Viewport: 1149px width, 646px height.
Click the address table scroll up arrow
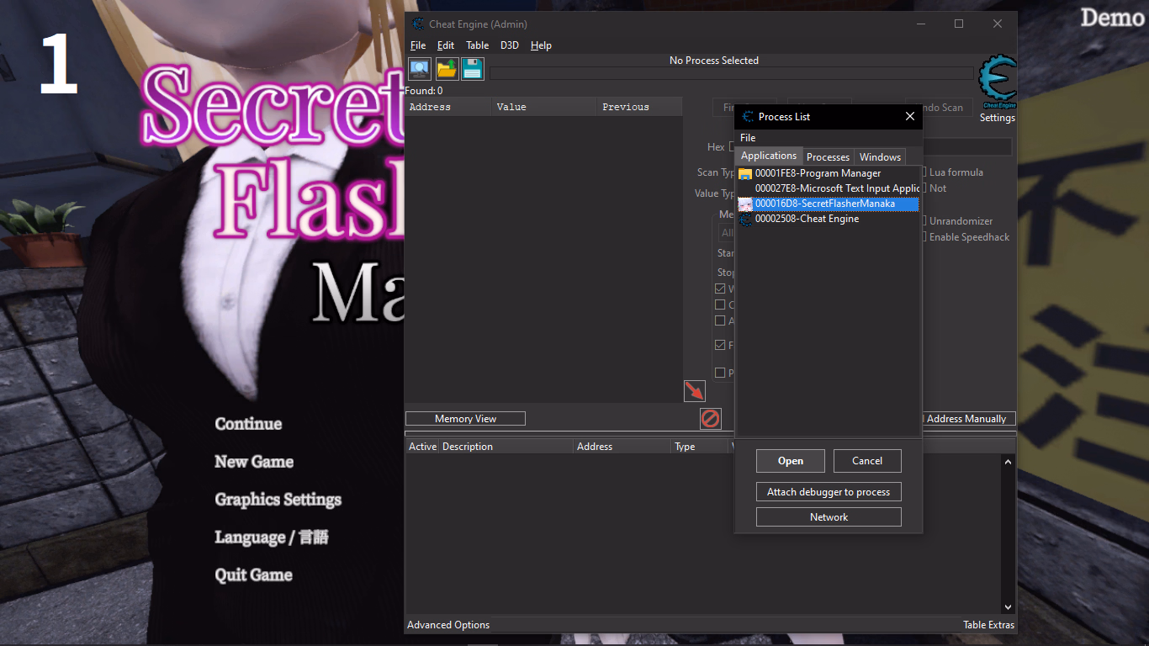tap(1009, 462)
